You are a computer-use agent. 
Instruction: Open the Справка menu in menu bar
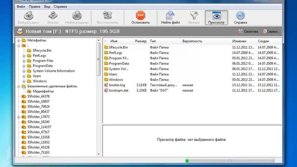click(x=60, y=6)
